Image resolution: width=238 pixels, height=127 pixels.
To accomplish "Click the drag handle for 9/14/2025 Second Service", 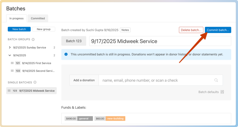I will point(12,71).
